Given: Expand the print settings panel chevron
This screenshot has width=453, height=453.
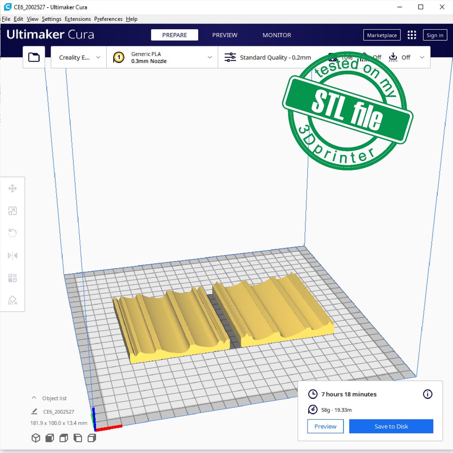Looking at the screenshot, I should (x=422, y=58).
